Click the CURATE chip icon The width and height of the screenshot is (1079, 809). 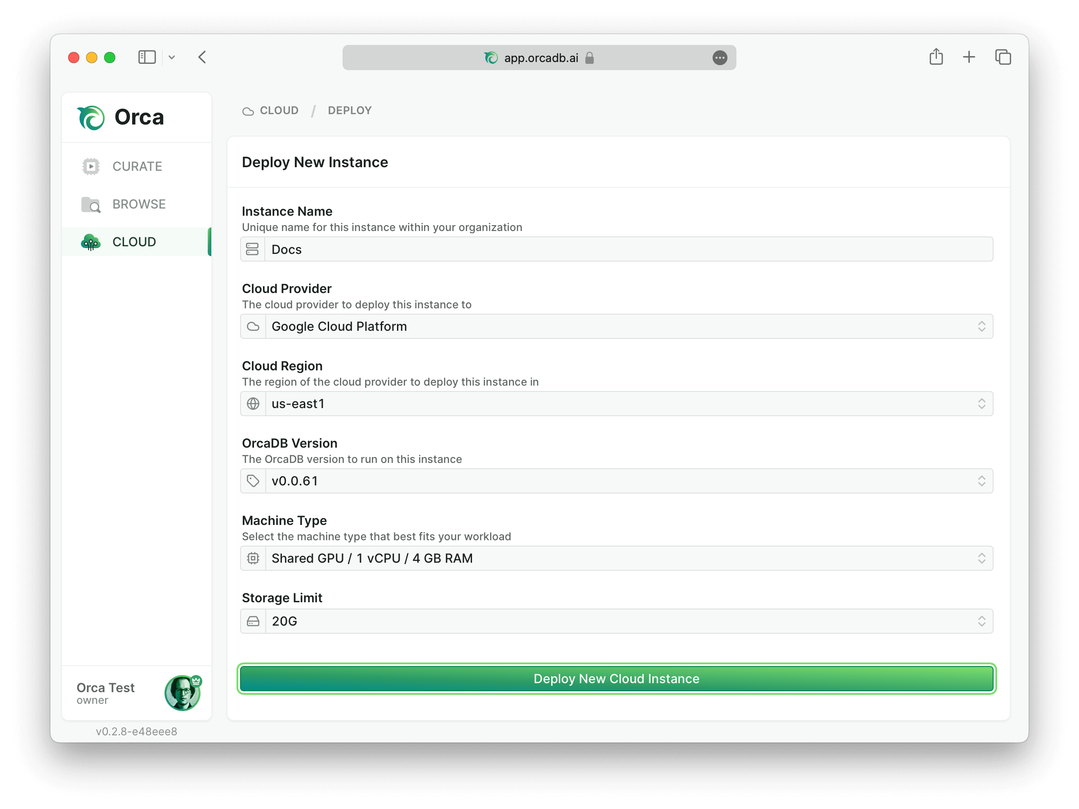(91, 166)
